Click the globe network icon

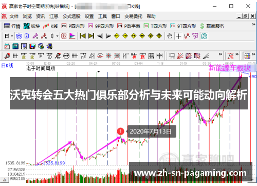41,46
